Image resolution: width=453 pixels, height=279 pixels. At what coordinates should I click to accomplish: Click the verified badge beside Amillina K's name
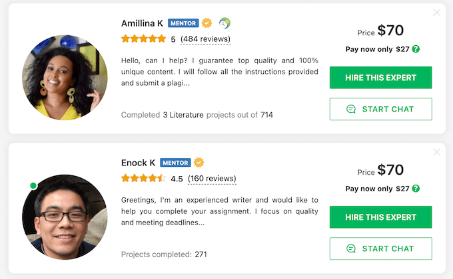click(x=207, y=23)
